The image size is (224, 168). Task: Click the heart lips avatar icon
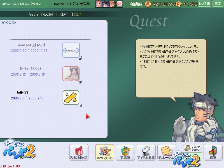[x=120, y=4]
